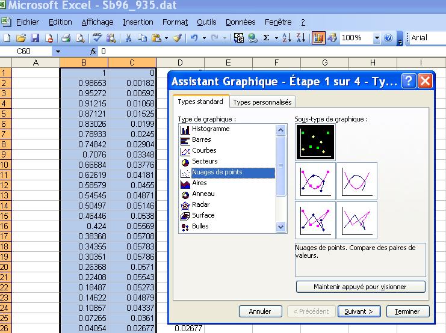
Task: Select Bulles chart type
Action: 227,226
